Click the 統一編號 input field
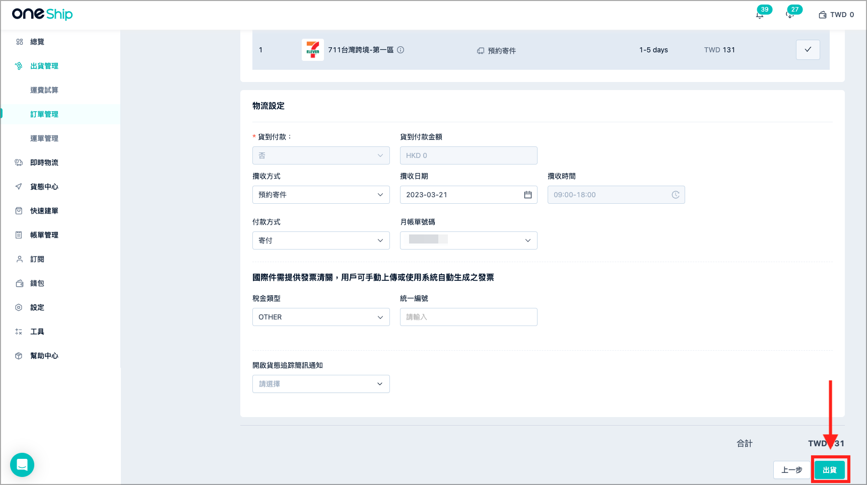Viewport: 867px width, 485px height. 469,317
